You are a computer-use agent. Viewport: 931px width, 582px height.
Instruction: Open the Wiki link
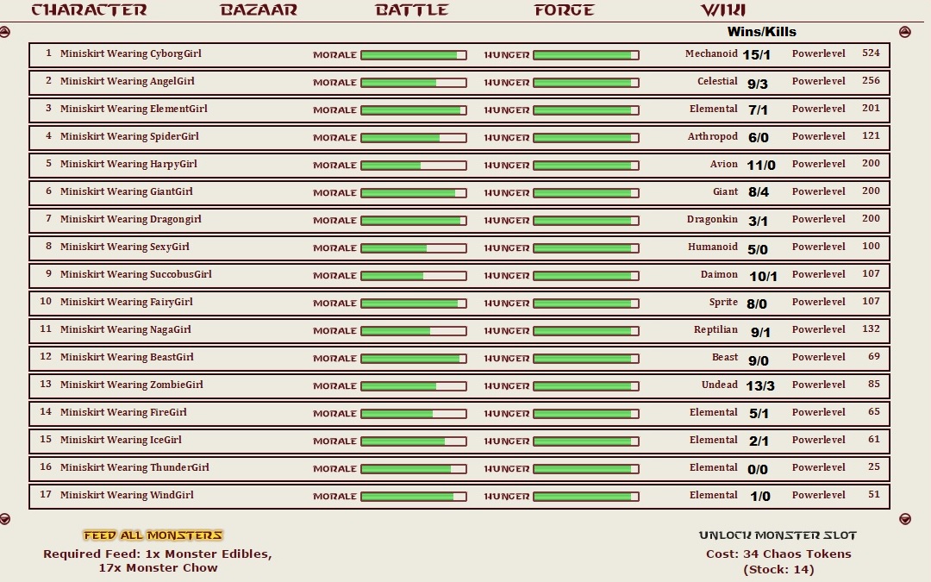pos(723,10)
